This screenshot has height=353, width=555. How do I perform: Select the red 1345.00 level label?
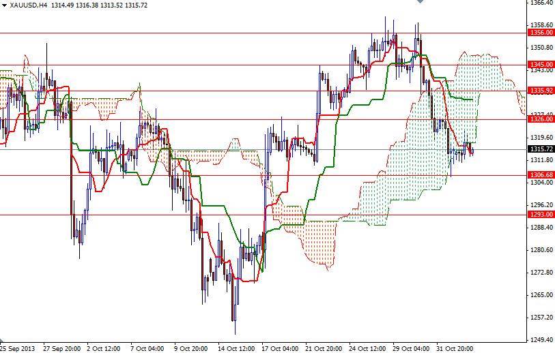pyautogui.click(x=541, y=64)
